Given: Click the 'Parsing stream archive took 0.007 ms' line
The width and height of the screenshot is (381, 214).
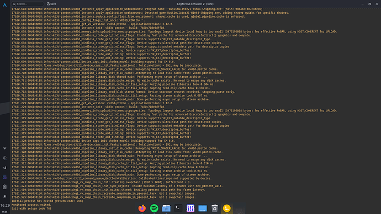Looking at the screenshot, I should point(110,95).
